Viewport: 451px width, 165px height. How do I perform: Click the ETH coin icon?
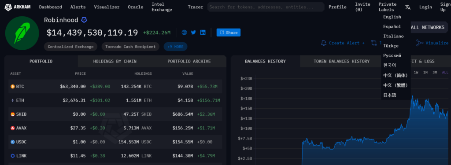(x=12, y=100)
